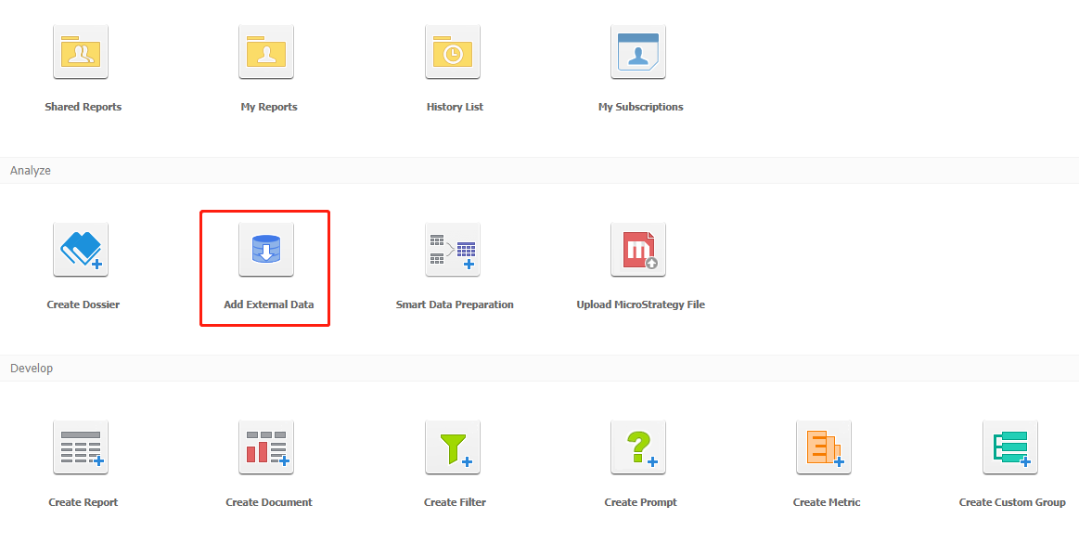Click the Create Report grid icon

click(x=81, y=447)
